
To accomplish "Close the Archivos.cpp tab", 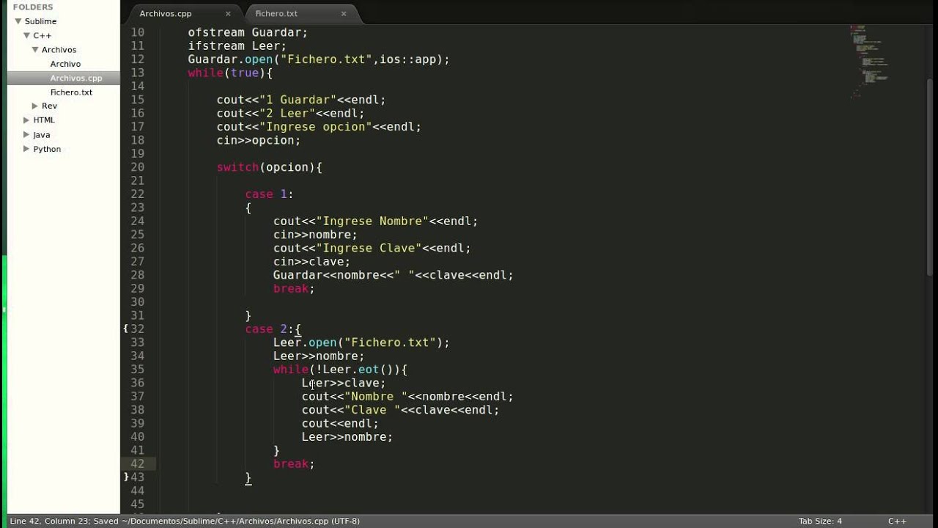I will 228,14.
